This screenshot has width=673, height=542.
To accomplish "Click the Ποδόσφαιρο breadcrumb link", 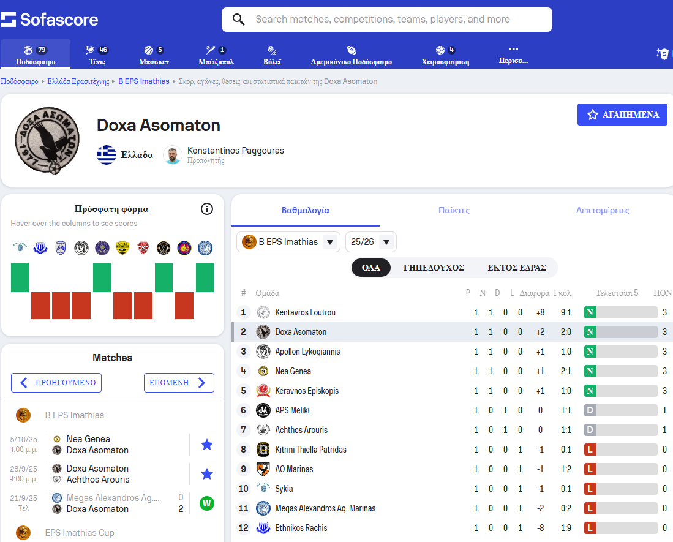I will point(20,81).
